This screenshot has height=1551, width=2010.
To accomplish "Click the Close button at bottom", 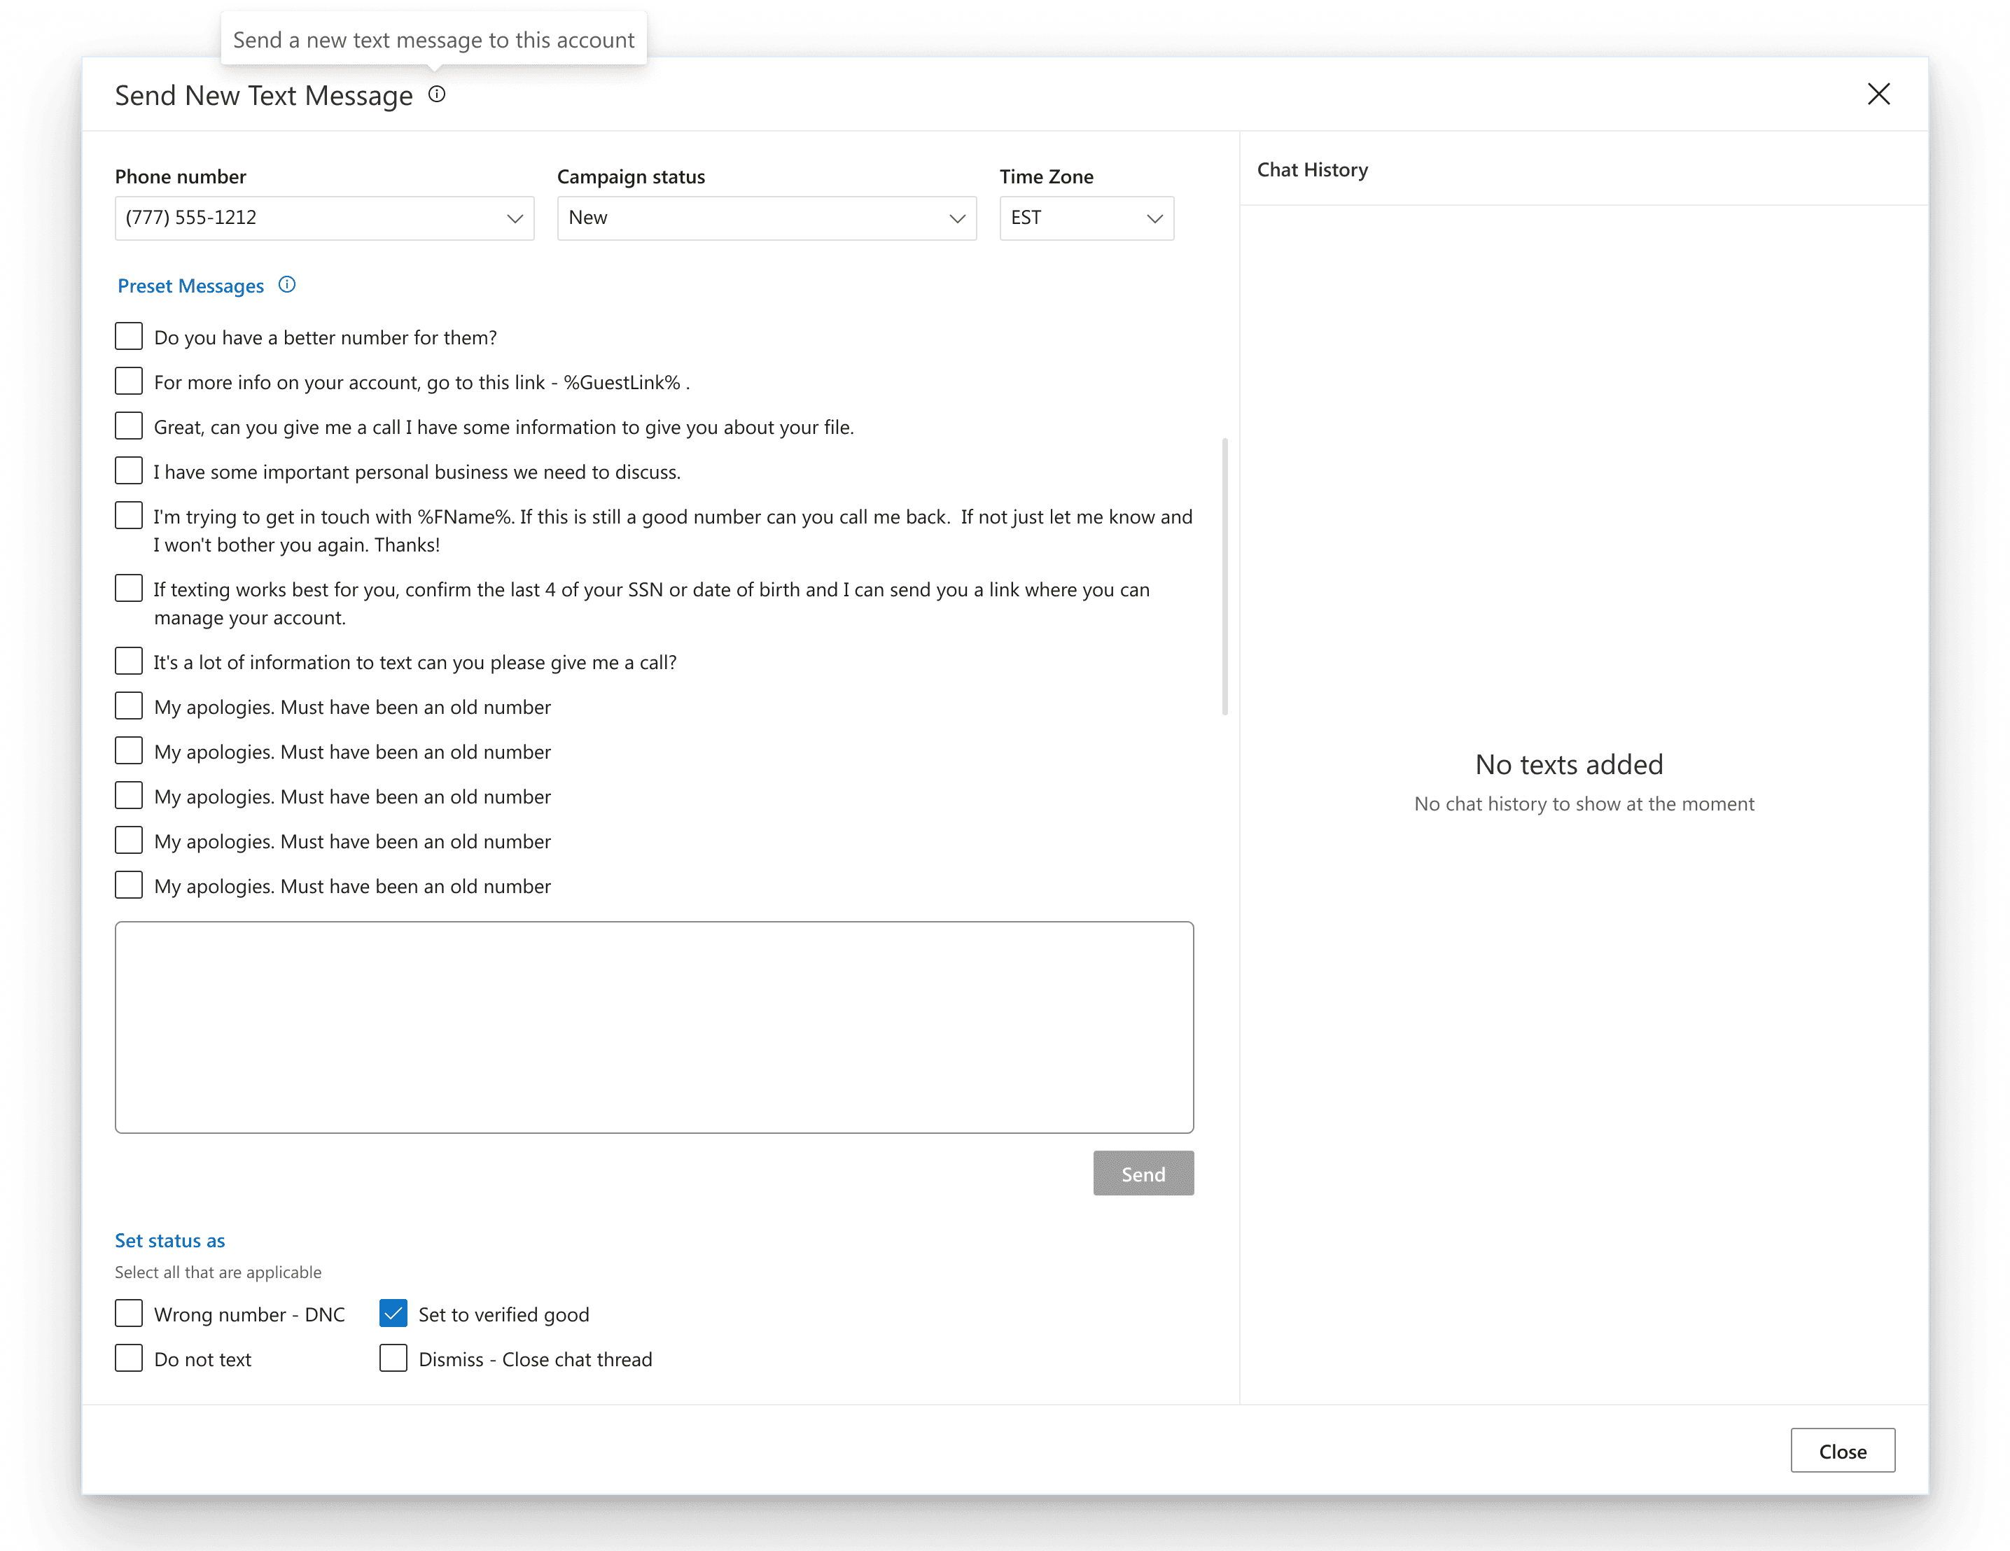I will pyautogui.click(x=1841, y=1451).
